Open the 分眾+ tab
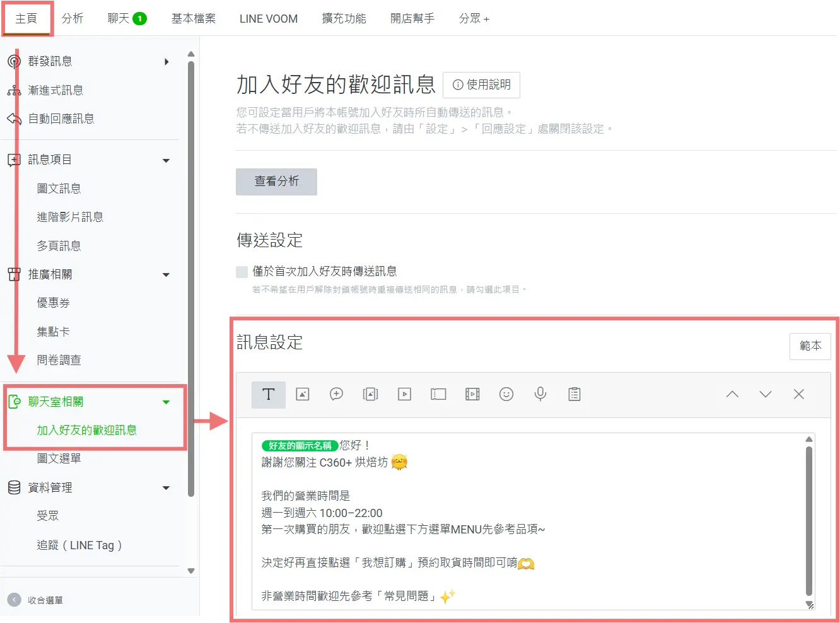 tap(474, 18)
